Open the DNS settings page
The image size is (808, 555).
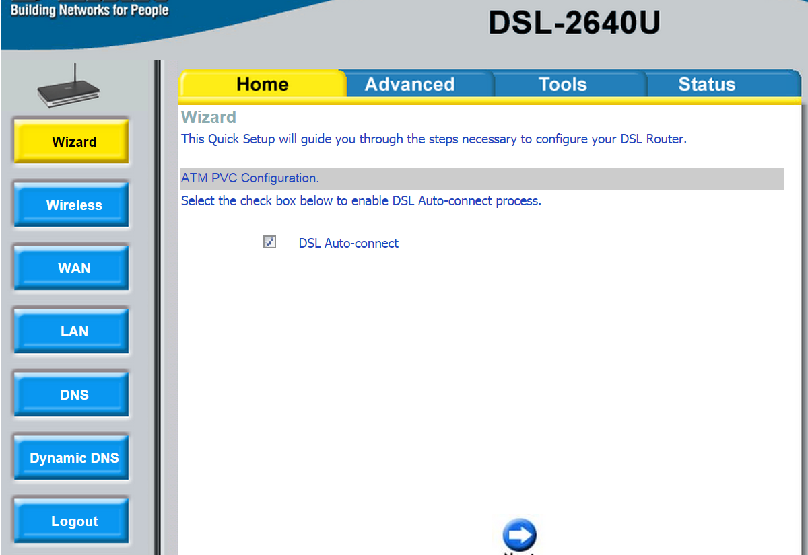tap(71, 394)
